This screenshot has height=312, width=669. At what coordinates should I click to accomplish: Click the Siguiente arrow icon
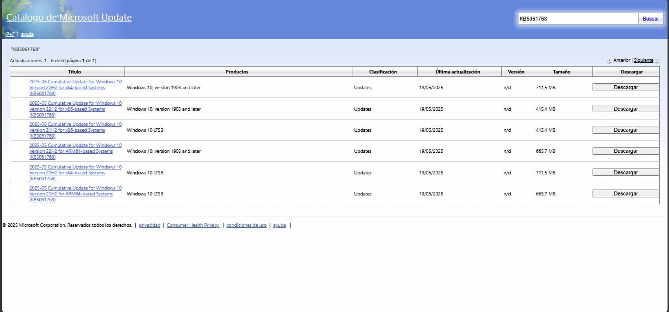click(x=657, y=61)
